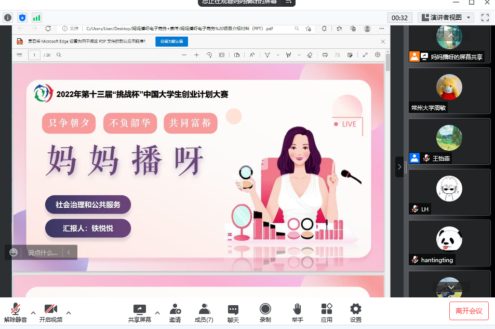Screen dimensions: 495x329
Task: Open the Apps (应用) panel
Action: [x=326, y=310]
